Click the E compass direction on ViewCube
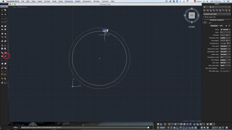 [x=198, y=15]
